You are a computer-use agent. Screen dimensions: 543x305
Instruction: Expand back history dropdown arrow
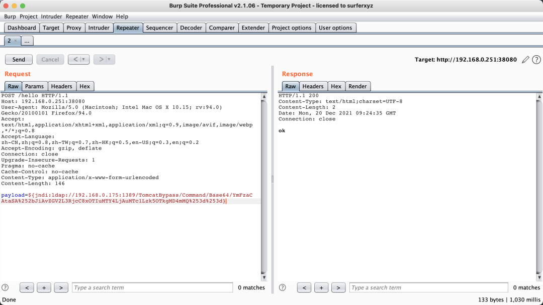point(83,59)
